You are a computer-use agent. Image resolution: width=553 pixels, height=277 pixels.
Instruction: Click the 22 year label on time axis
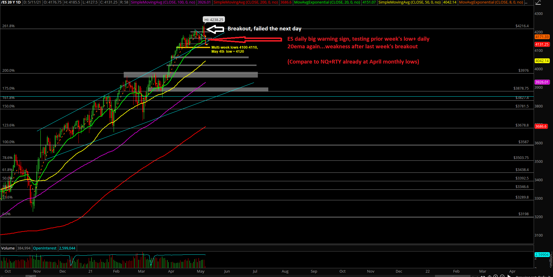coord(428,271)
